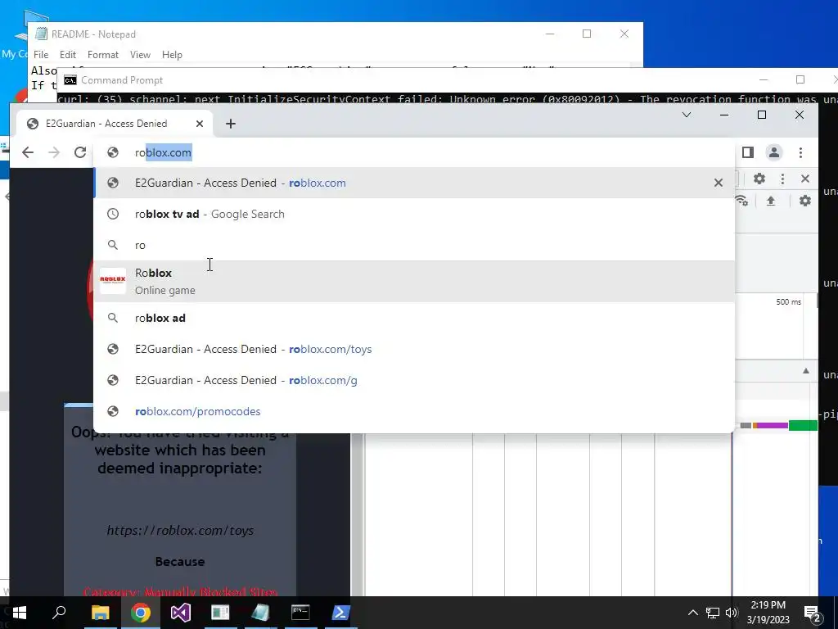Open Notepad Edit menu
The height and width of the screenshot is (629, 838).
click(x=68, y=55)
